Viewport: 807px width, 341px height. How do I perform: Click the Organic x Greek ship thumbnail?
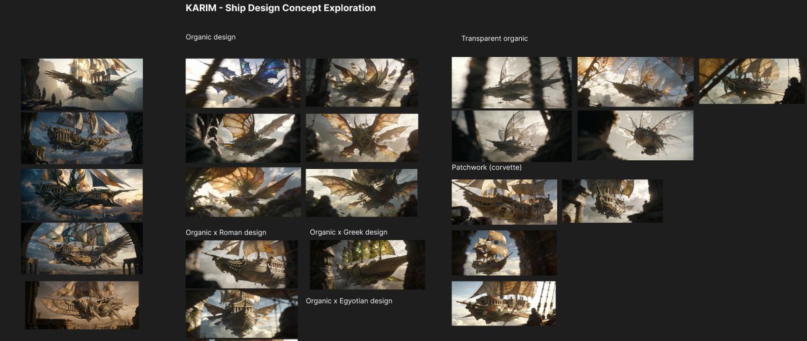(x=367, y=264)
